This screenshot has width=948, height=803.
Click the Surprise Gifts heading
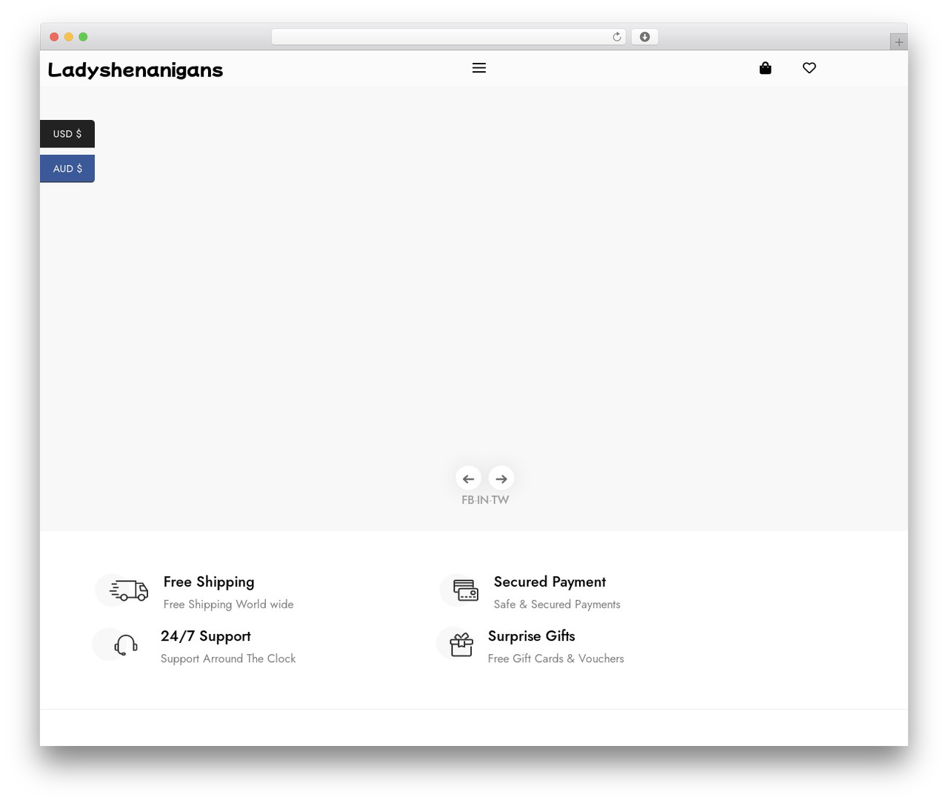pos(532,636)
